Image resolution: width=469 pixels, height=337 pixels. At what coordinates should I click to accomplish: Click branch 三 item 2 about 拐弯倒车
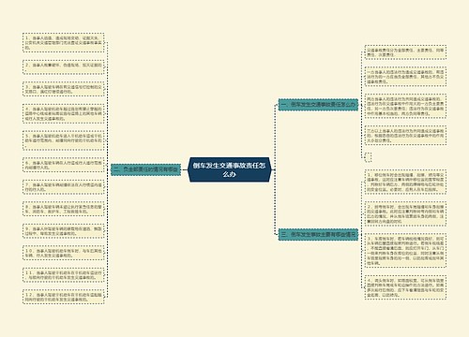[x=405, y=213]
